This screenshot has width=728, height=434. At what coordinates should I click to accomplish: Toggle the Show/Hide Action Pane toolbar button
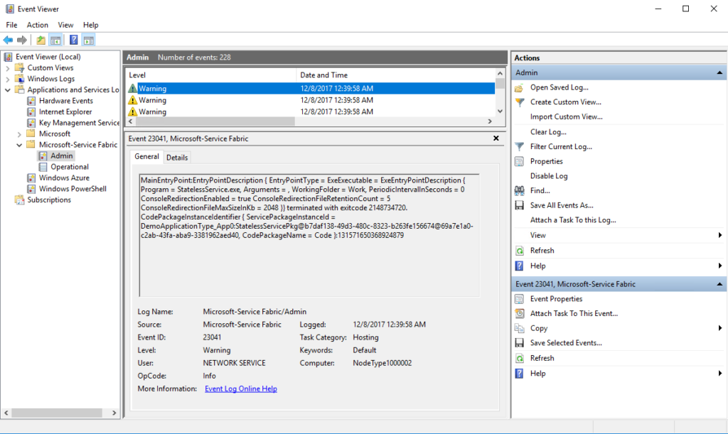pyautogui.click(x=88, y=40)
